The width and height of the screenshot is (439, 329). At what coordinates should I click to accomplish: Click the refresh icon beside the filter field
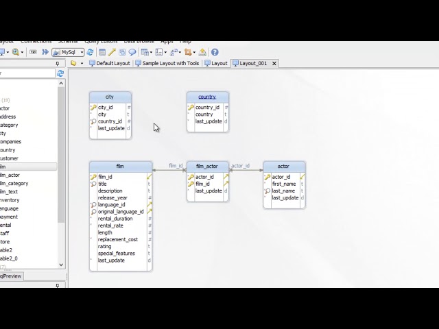click(60, 73)
